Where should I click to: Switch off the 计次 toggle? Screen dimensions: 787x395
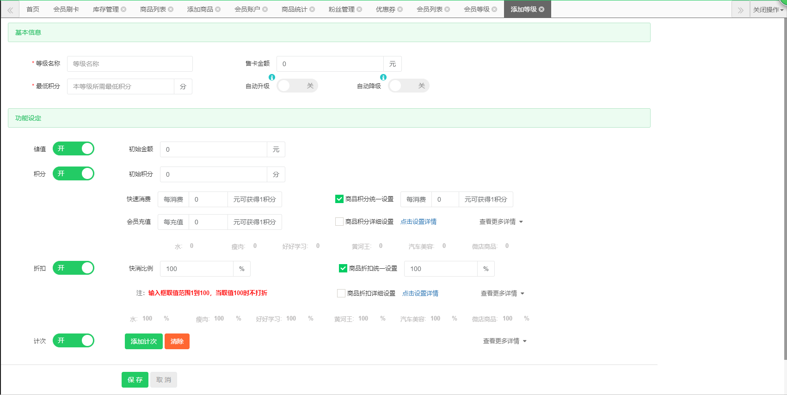pyautogui.click(x=74, y=340)
